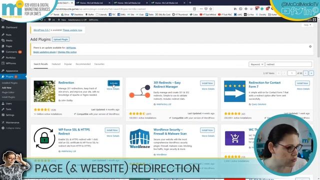Open Settings in the sidebar
Image resolution: width=320 pixels, height=180 pixels.
(x=10, y=115)
